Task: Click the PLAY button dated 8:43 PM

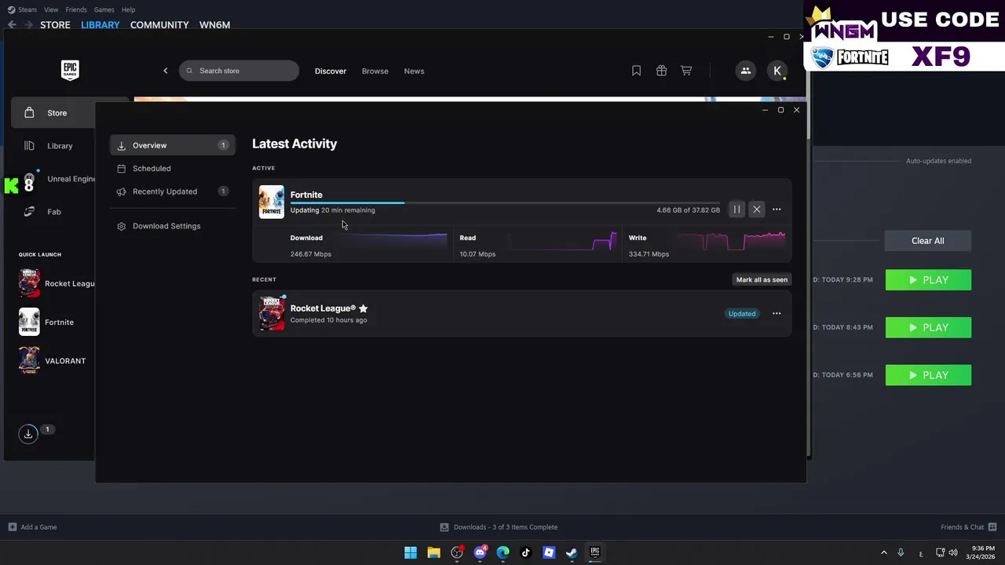Action: (928, 328)
